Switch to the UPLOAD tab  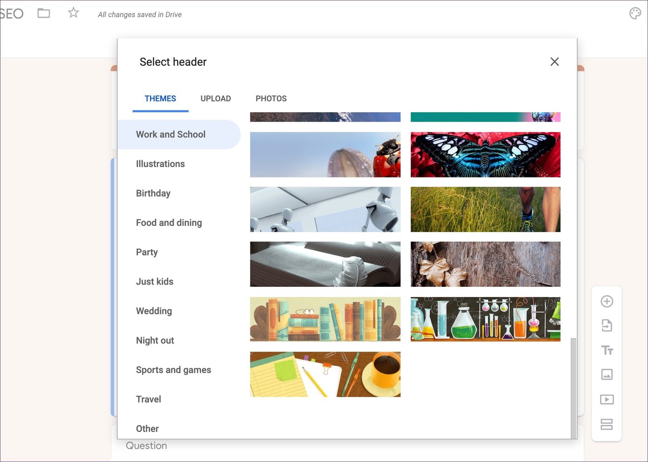[x=216, y=98]
